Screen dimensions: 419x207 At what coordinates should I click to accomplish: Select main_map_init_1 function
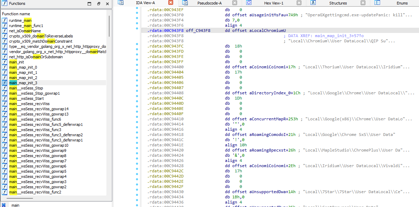tap(23, 72)
